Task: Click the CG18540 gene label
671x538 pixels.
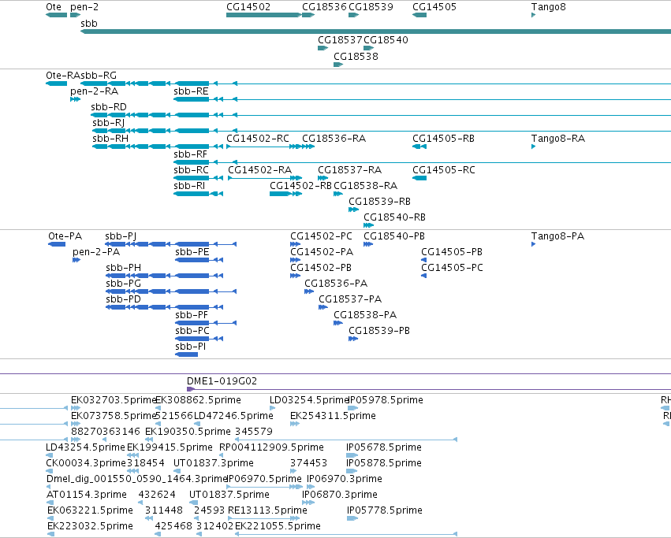Action: (386, 39)
